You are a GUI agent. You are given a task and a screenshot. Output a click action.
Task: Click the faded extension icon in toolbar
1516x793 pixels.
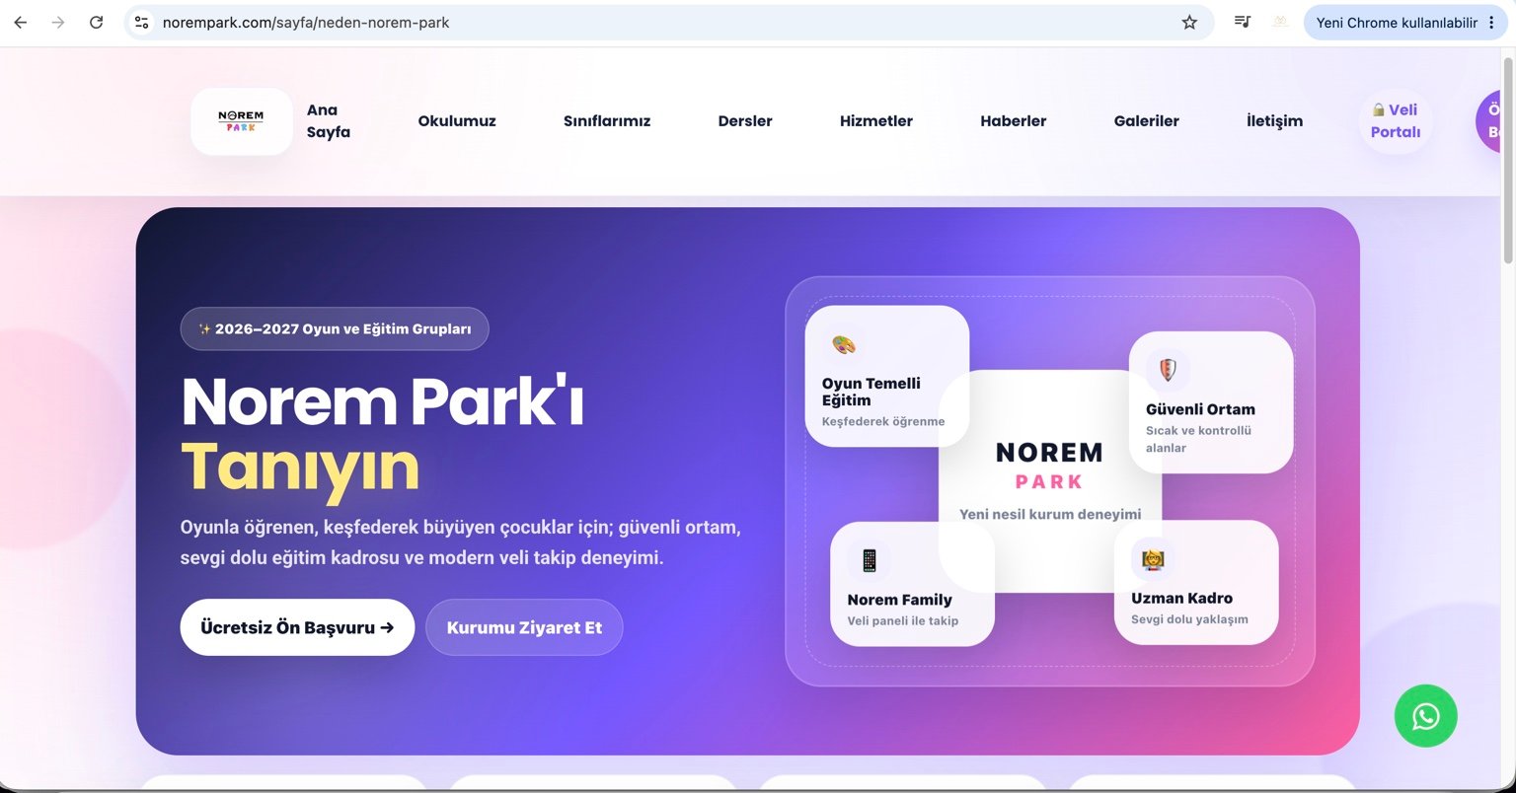click(x=1280, y=22)
